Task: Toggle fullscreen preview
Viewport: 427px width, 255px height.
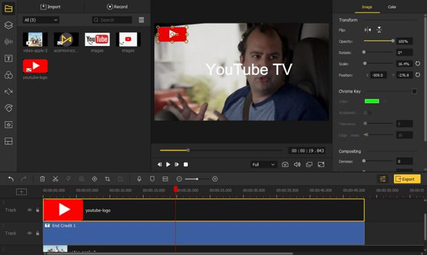Action: [x=321, y=165]
